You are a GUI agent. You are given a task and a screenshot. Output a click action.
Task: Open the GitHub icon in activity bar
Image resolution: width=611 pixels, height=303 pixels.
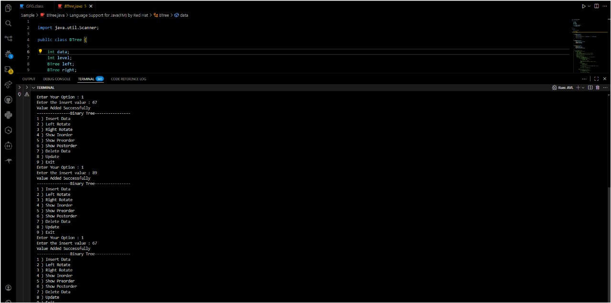coord(8,100)
